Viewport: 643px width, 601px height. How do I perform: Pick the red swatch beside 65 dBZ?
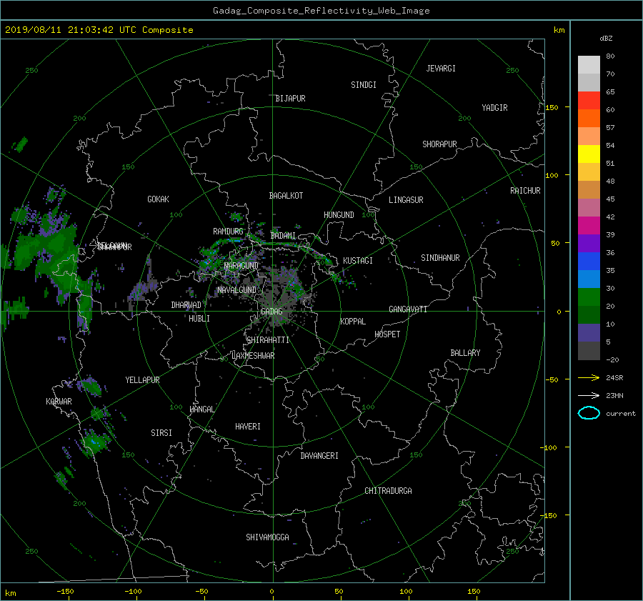(589, 100)
